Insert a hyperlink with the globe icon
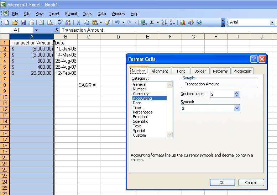 tap(143, 22)
